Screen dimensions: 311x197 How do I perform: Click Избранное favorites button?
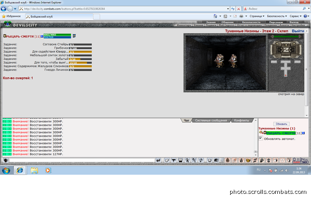pos(11,16)
